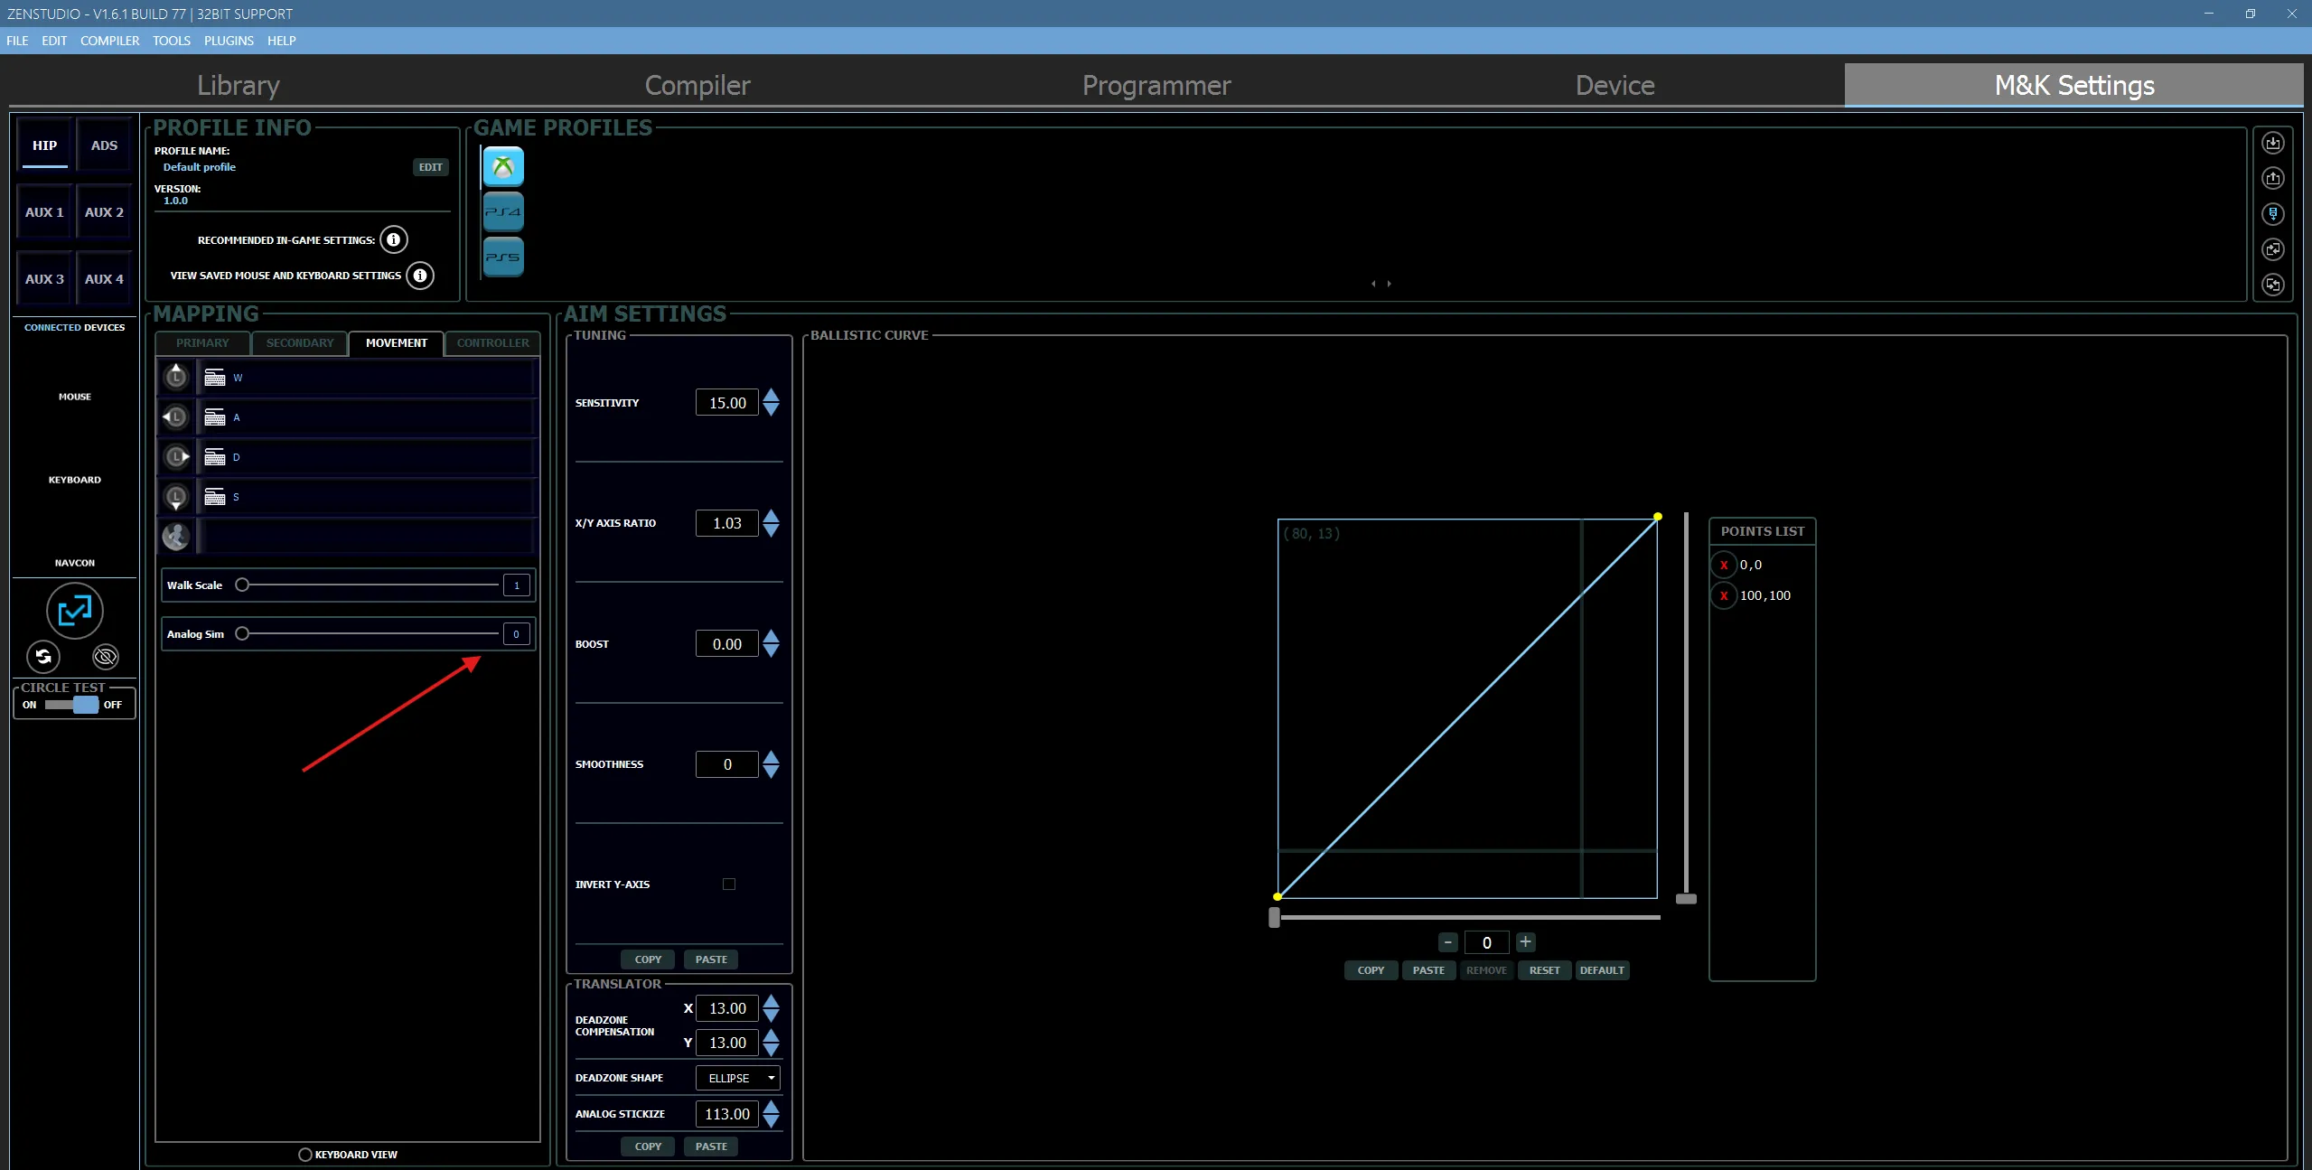Select the PS5 game profile icon
Viewport: 2312px width, 1170px height.
(503, 257)
